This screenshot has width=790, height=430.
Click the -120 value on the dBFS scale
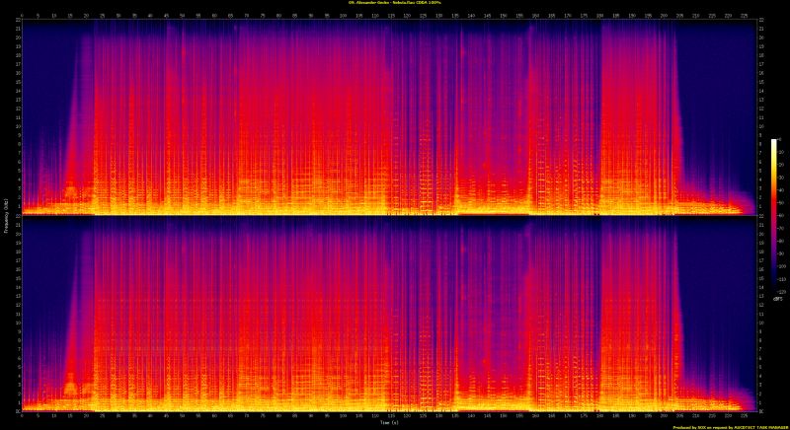coord(782,293)
